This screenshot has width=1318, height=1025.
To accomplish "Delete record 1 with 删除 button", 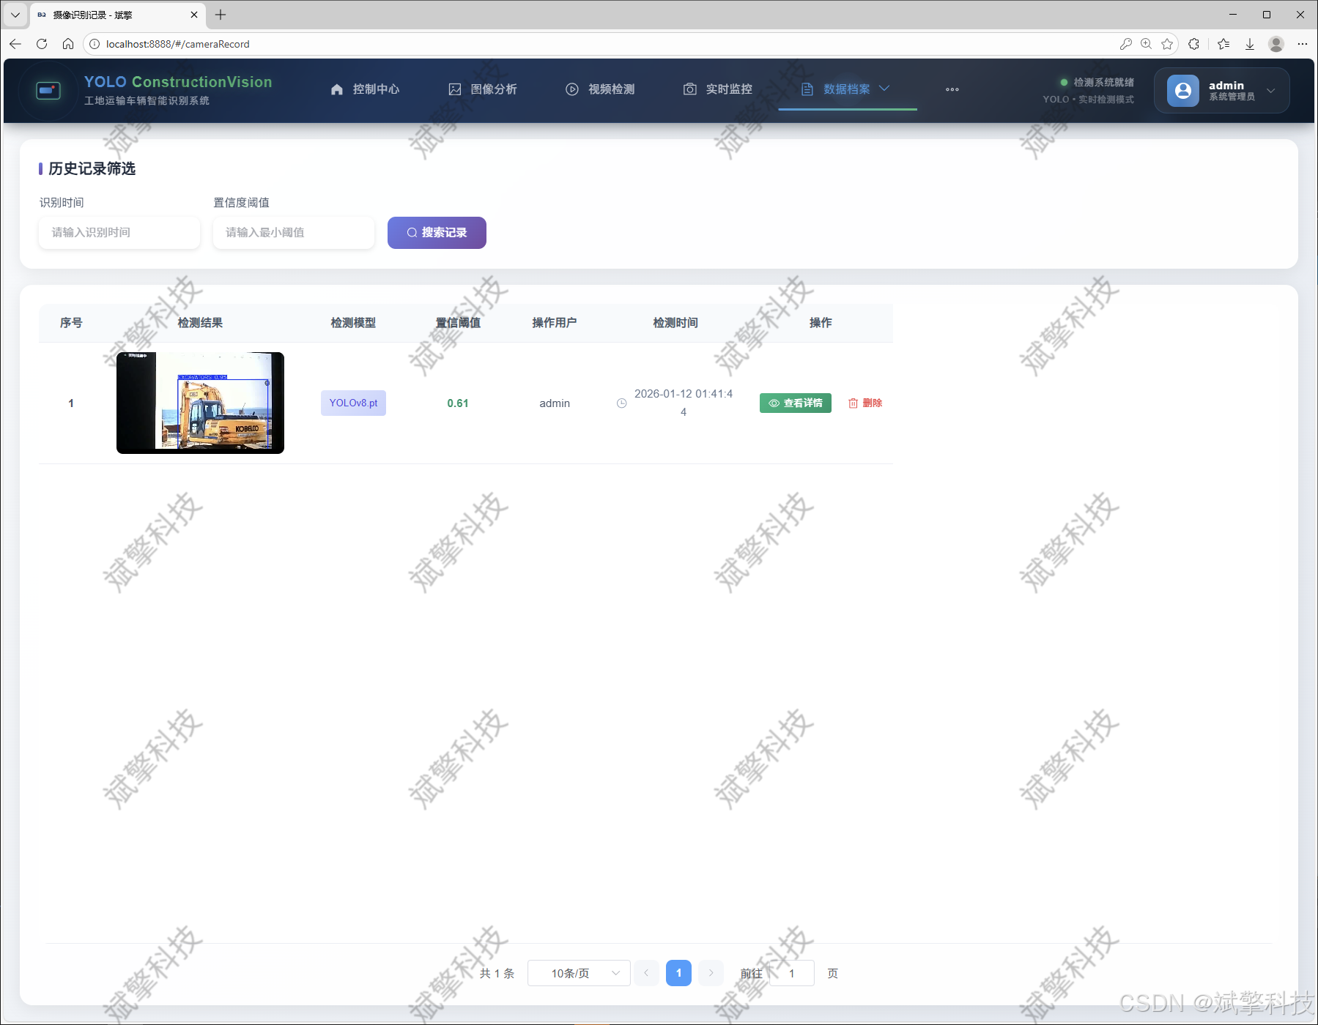I will [865, 403].
